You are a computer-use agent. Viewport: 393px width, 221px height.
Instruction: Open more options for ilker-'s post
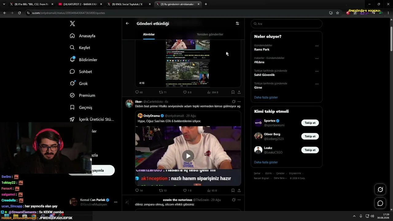click(239, 102)
